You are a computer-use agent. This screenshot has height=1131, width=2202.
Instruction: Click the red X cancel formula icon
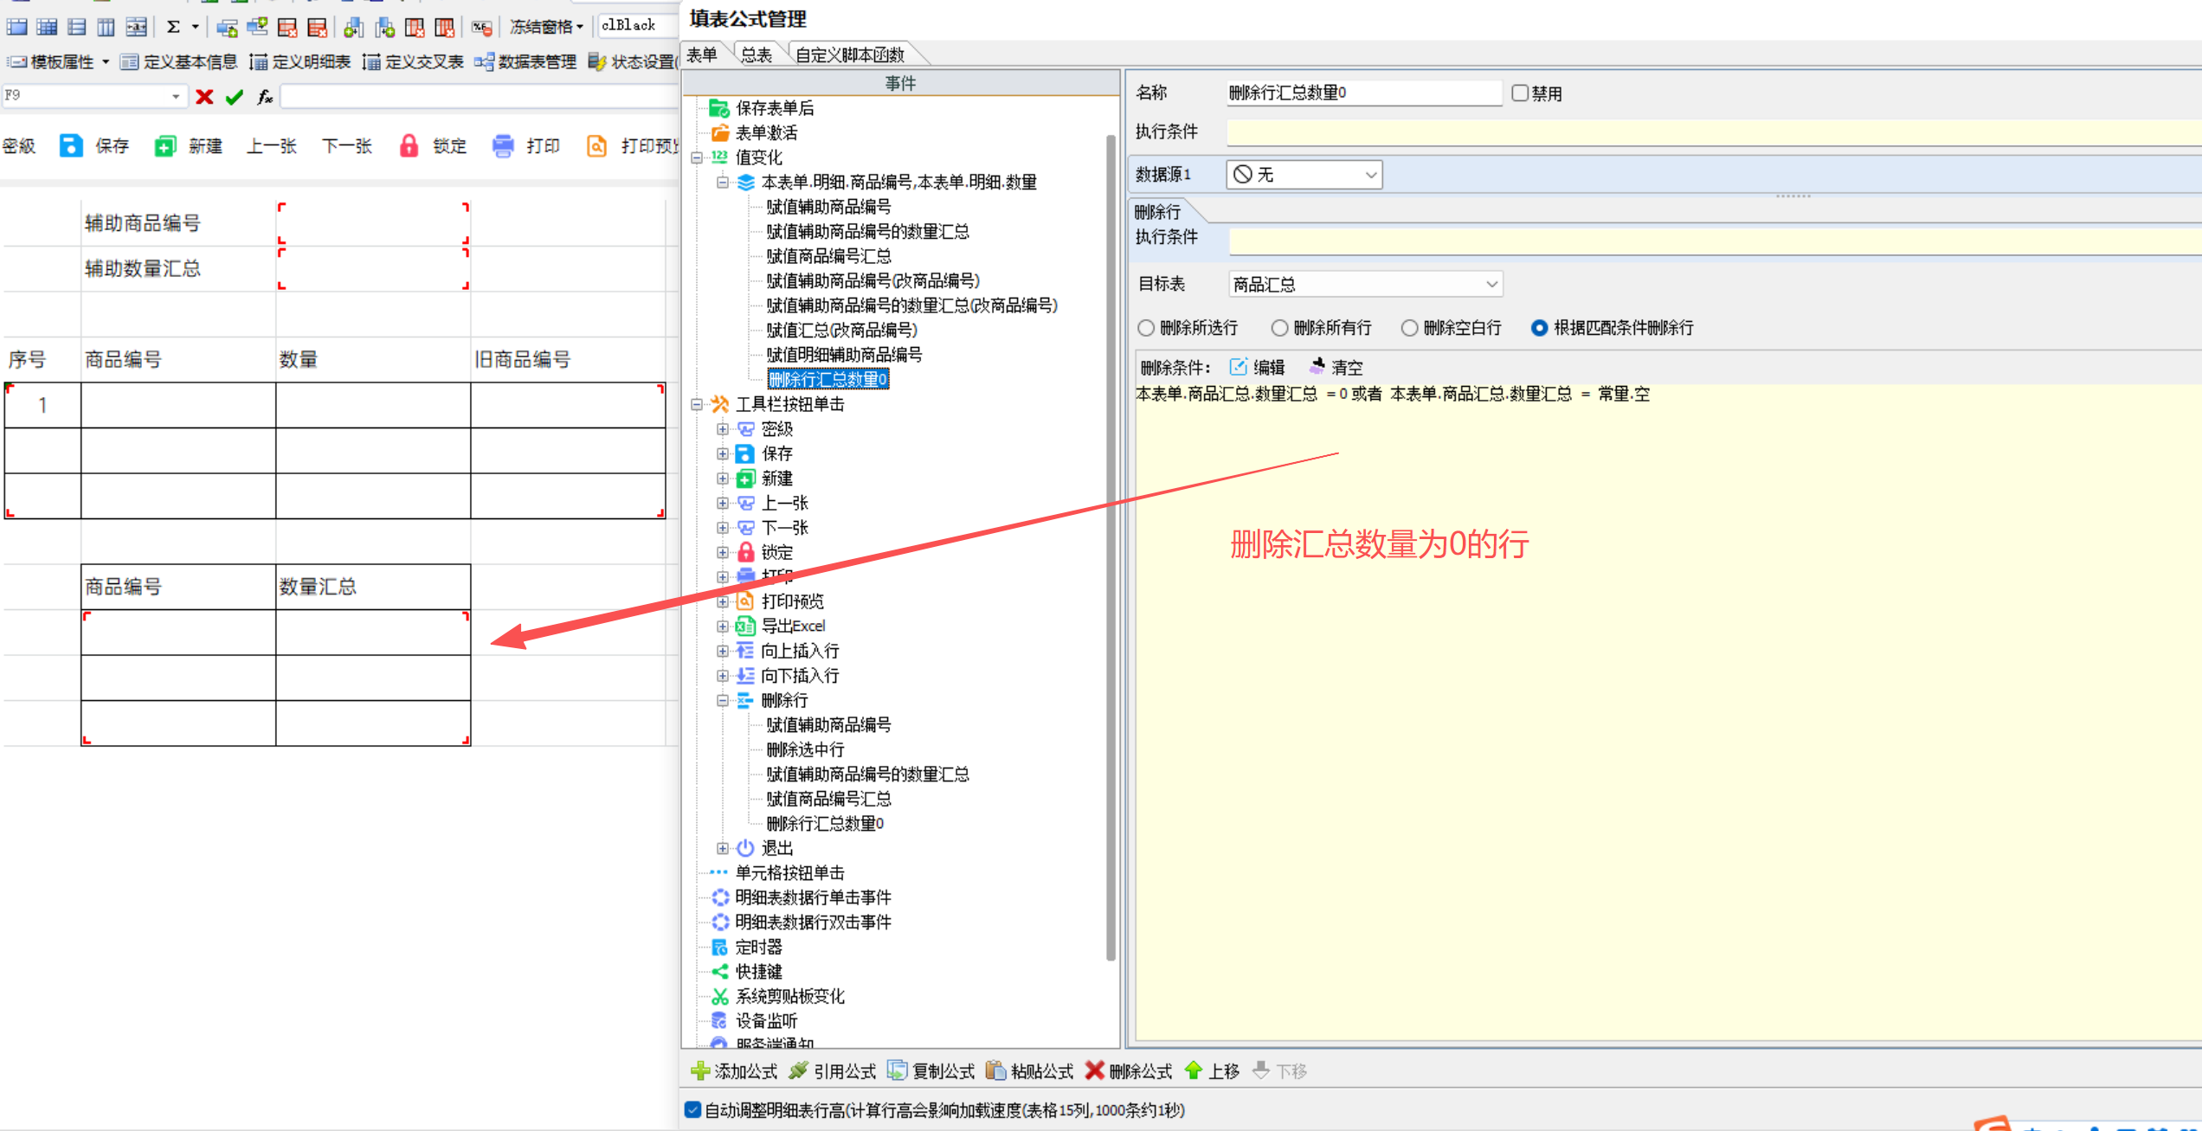click(204, 97)
